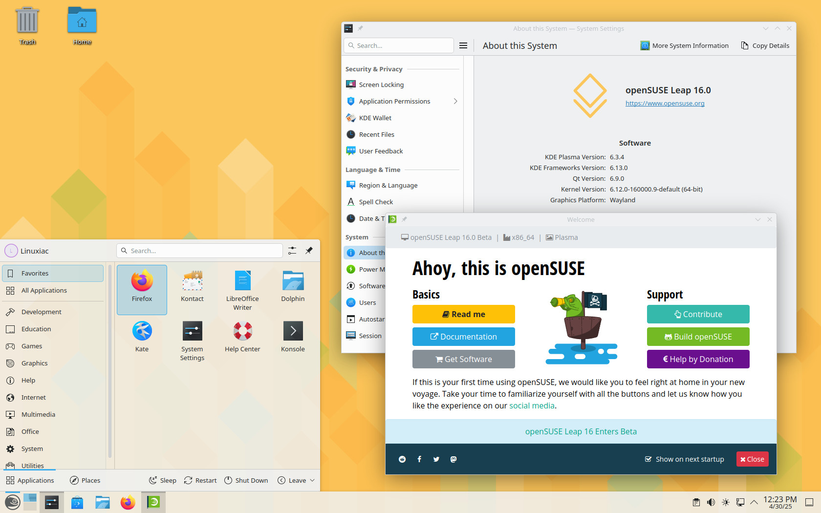Viewport: 821px width, 513px height.
Task: Click the display configuration tray icon
Action: coord(740,502)
